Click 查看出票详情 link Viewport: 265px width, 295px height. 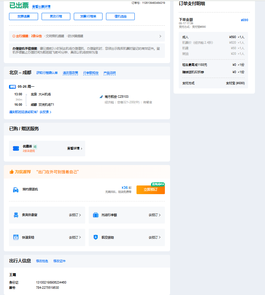41,7
